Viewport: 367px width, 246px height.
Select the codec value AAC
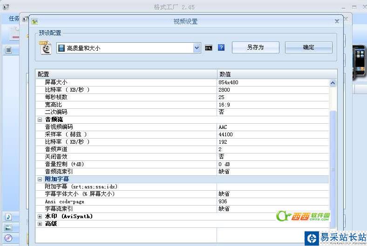(x=223, y=127)
